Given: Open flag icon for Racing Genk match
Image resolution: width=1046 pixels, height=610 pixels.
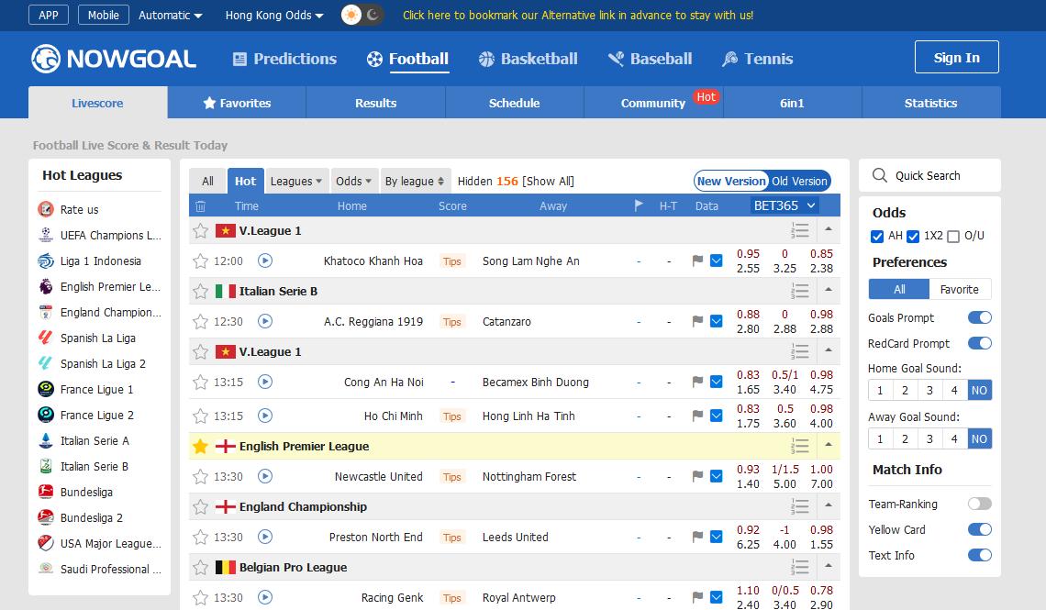Looking at the screenshot, I should click(x=697, y=597).
